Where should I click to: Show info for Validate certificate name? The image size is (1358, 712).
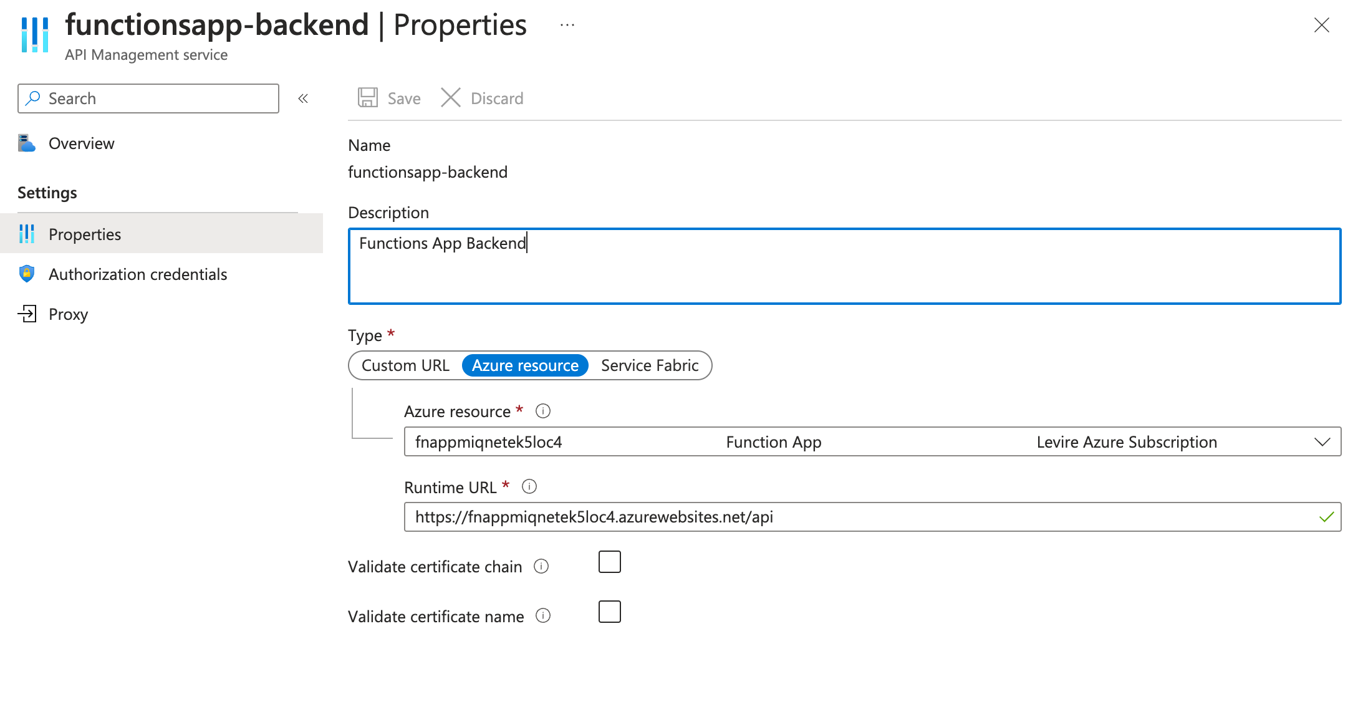[x=543, y=616]
